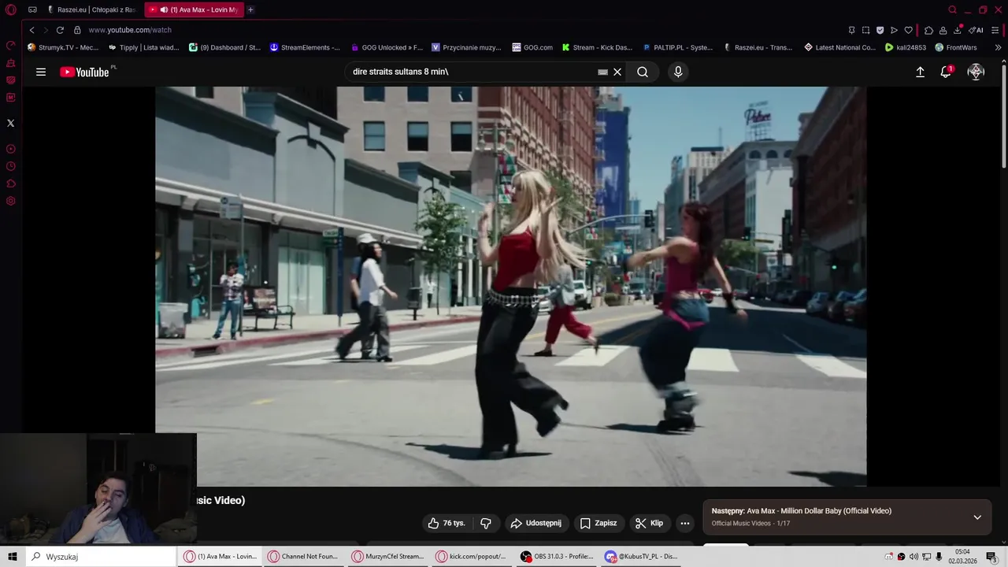Open History clock icon in sidebar
The width and height of the screenshot is (1008, 567).
10,166
